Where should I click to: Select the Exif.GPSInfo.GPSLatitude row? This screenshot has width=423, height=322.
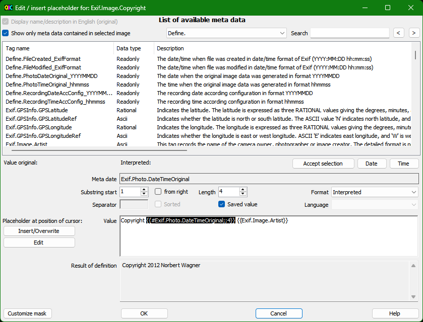(207, 110)
